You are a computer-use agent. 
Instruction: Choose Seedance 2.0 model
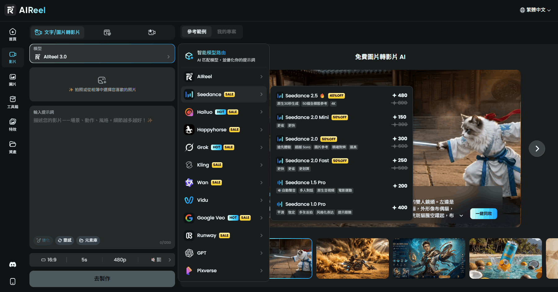[342, 142]
